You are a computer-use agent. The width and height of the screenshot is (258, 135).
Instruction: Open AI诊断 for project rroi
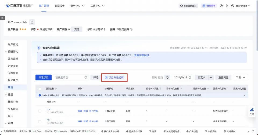94,111
